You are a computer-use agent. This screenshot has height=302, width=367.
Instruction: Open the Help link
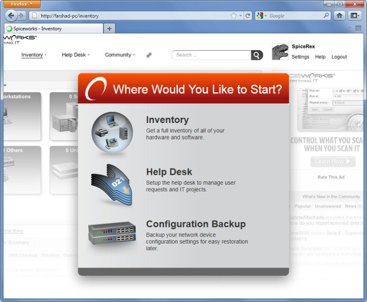320,57
